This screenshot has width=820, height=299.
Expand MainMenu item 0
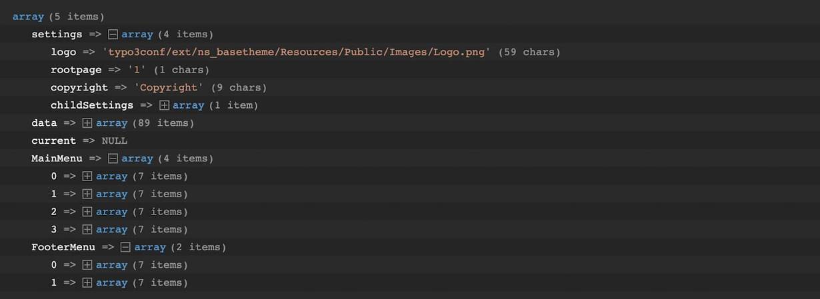(x=87, y=176)
